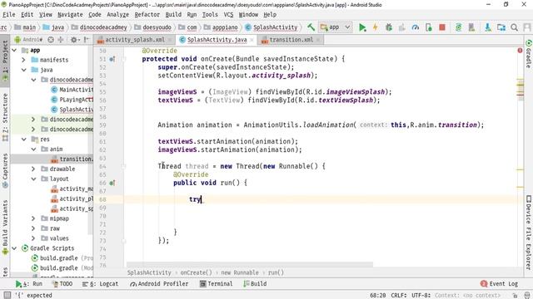Open the TODO tool window
The image size is (533, 299).
click(62, 284)
